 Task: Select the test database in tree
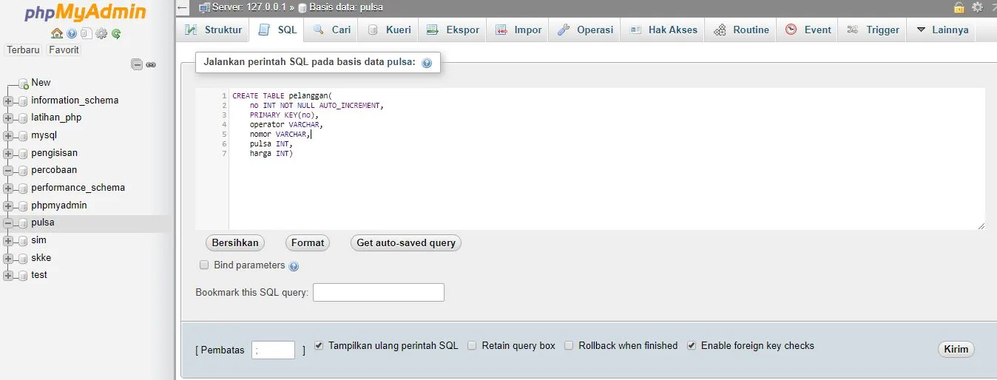point(39,275)
